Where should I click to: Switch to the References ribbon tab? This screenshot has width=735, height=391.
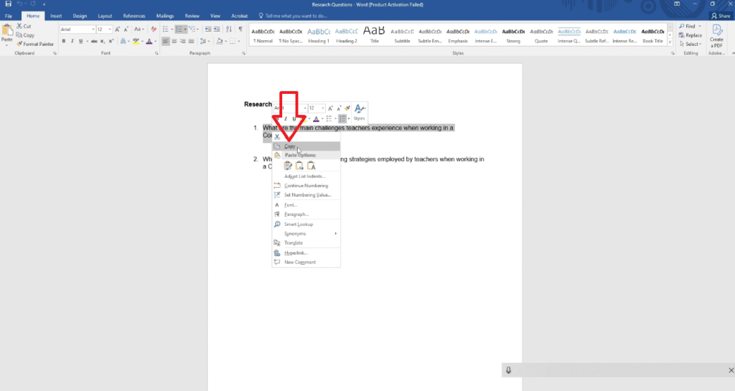[134, 15]
